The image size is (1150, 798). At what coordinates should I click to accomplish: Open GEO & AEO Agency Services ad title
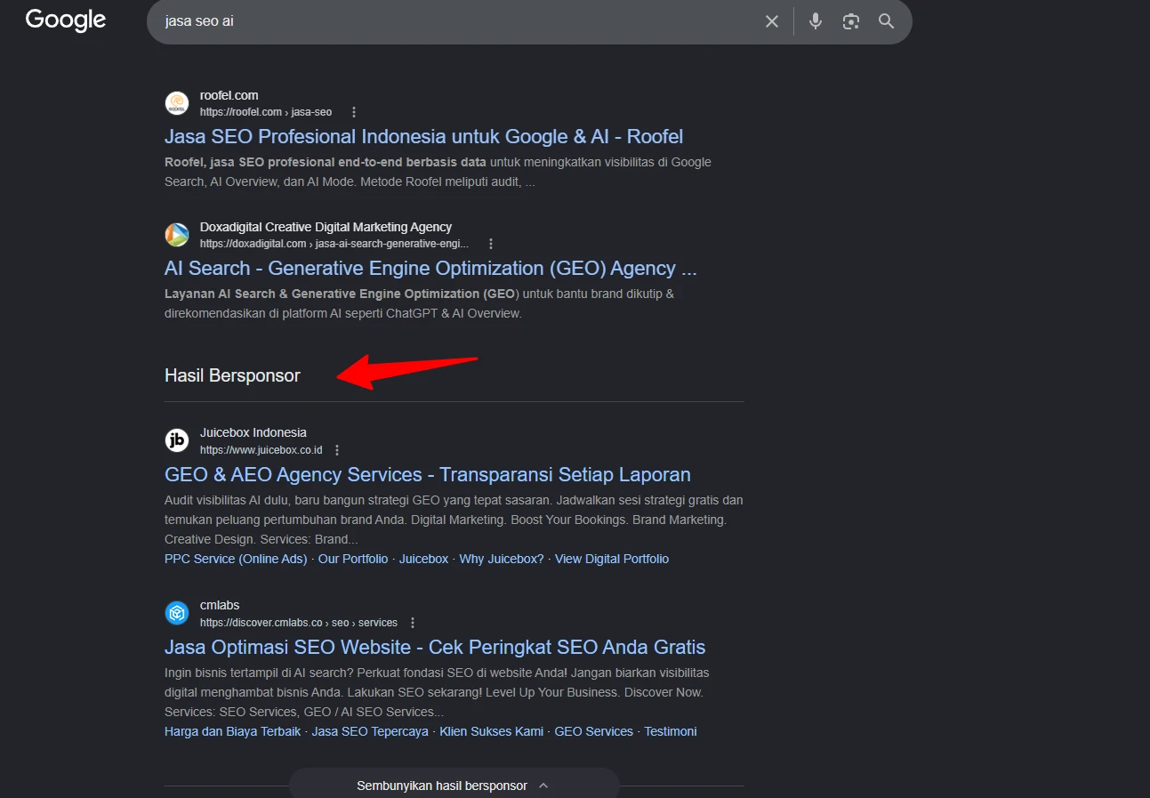[x=428, y=474]
